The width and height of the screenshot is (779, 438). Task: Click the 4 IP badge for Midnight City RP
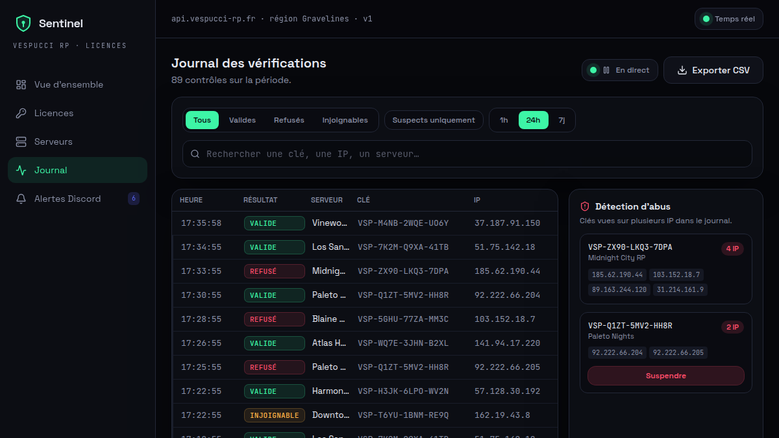[732, 249]
